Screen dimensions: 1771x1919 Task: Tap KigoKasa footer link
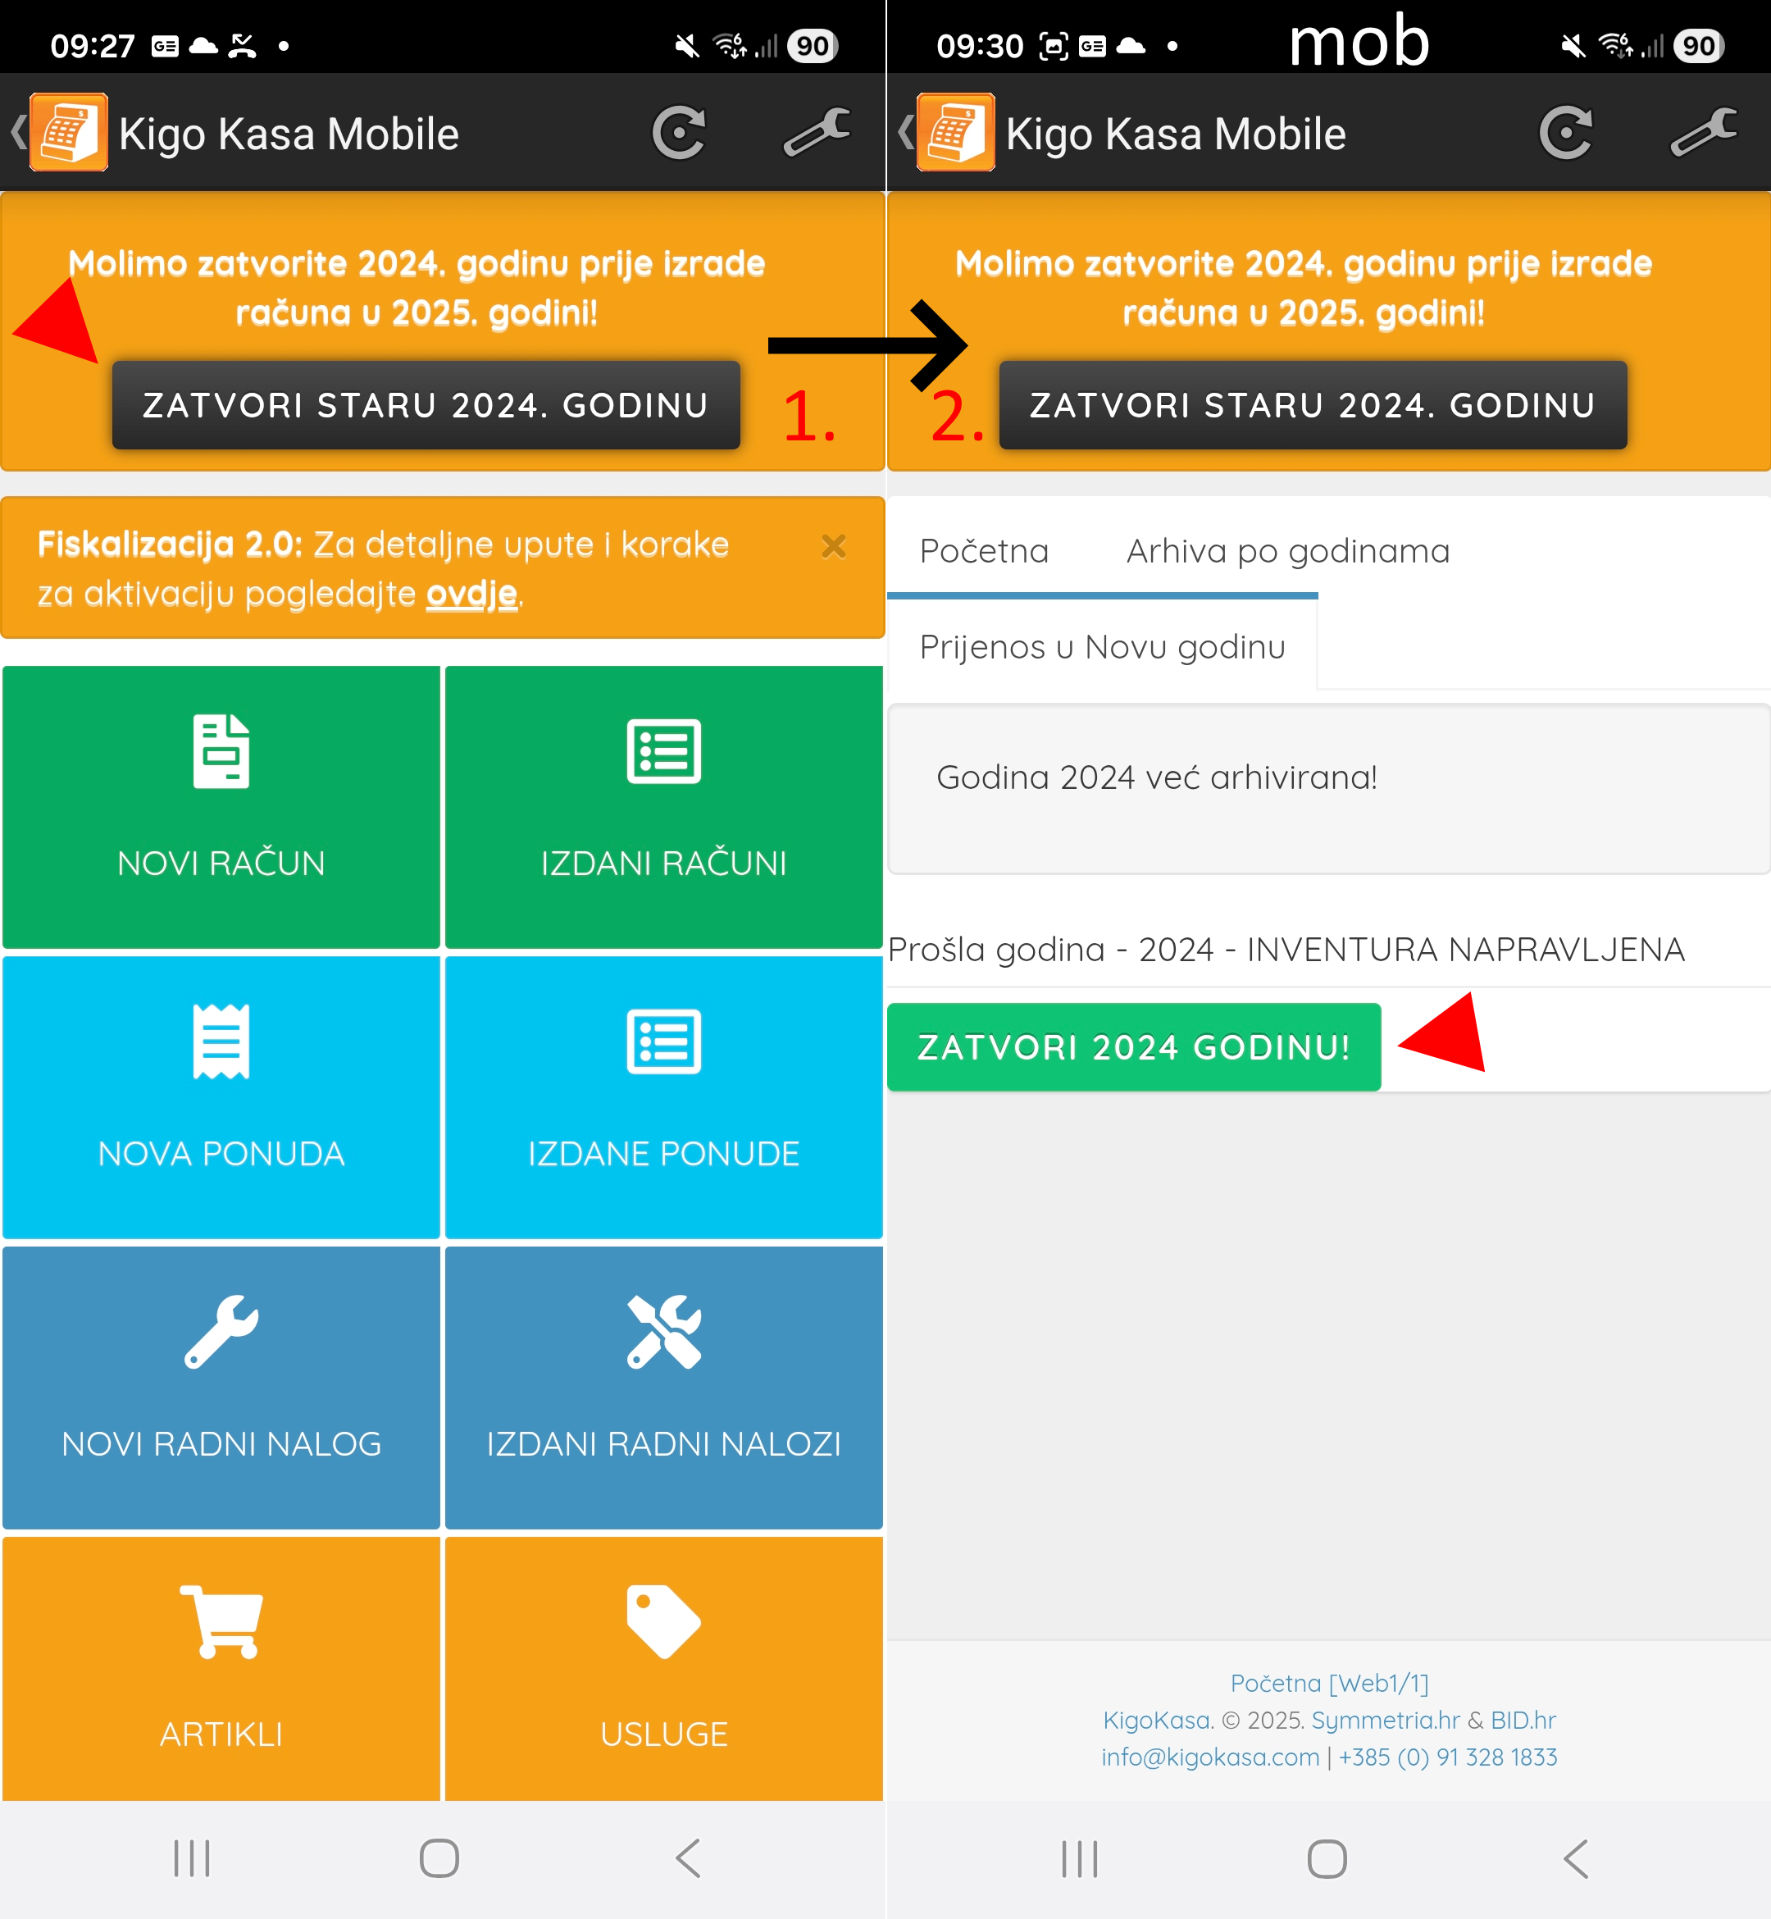[x=1158, y=1721]
